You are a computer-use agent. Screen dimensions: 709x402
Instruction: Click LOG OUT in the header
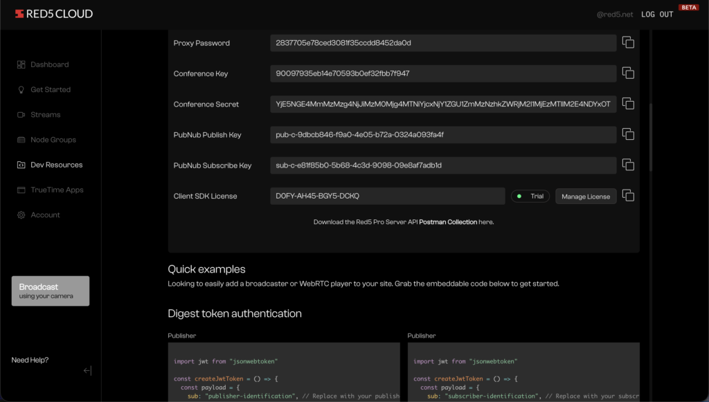pos(657,15)
